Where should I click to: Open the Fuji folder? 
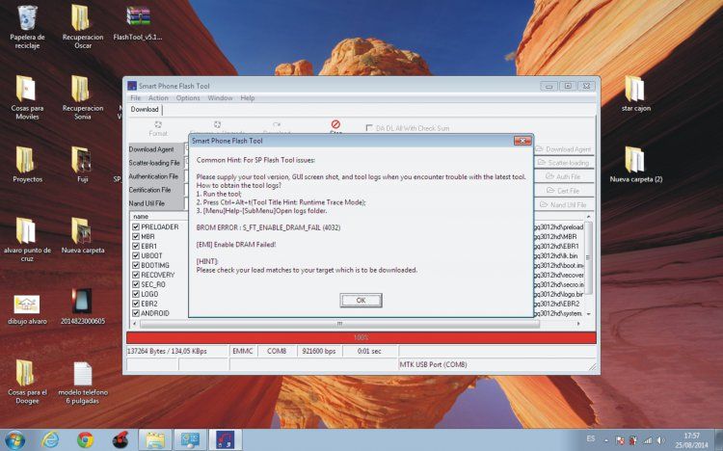point(82,165)
